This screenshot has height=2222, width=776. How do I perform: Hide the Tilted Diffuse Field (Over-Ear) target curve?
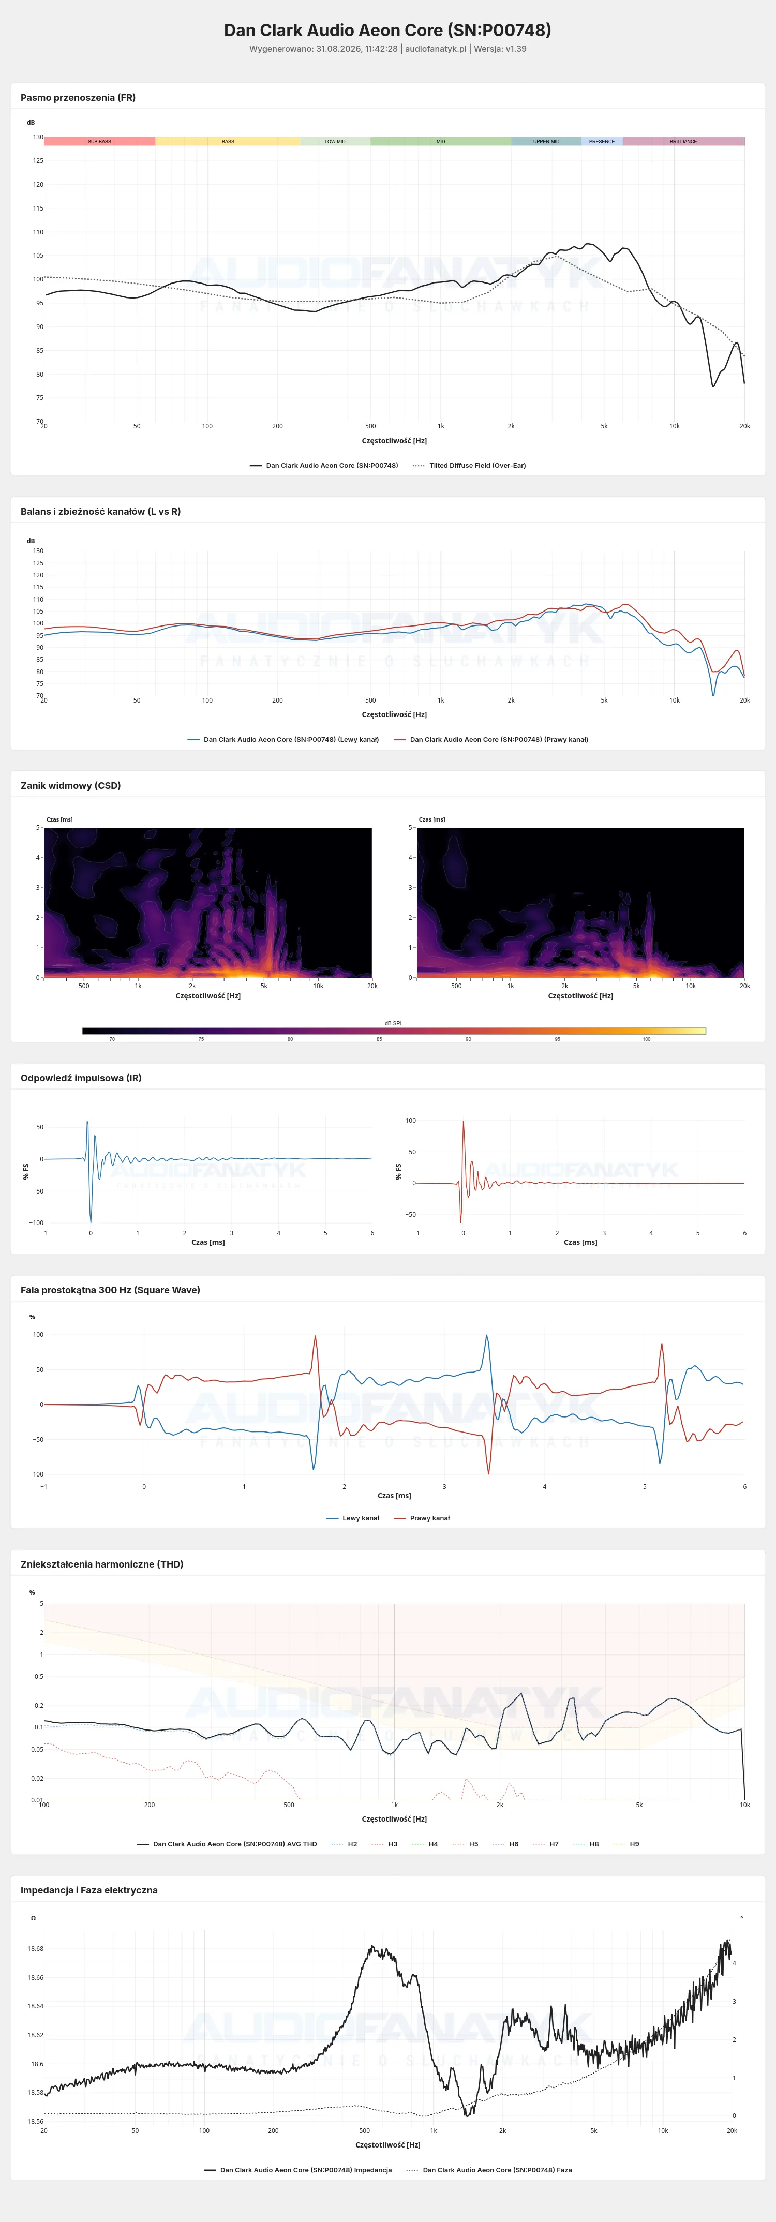tap(470, 465)
